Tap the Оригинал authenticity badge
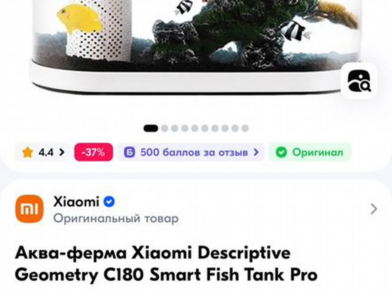Screen dimensions: 392x294 (310, 152)
